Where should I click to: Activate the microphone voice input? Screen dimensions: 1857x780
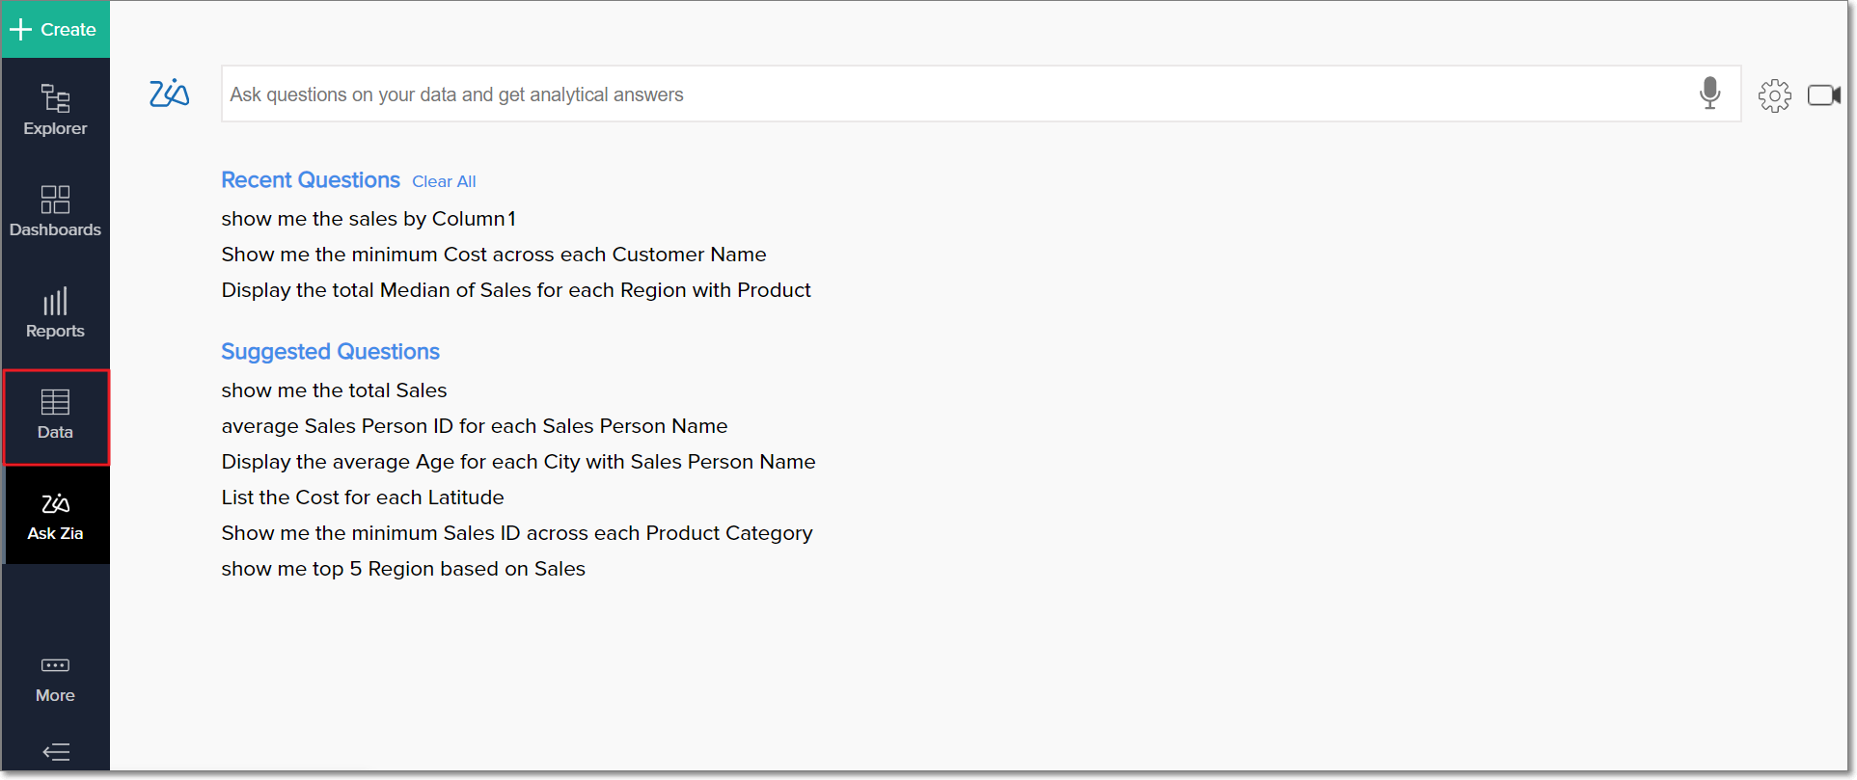tap(1708, 94)
